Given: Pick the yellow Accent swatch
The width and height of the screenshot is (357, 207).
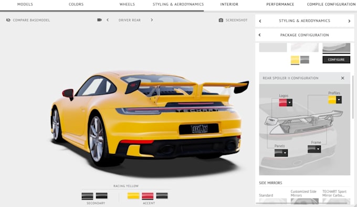Looking at the screenshot, I should click(x=133, y=196).
